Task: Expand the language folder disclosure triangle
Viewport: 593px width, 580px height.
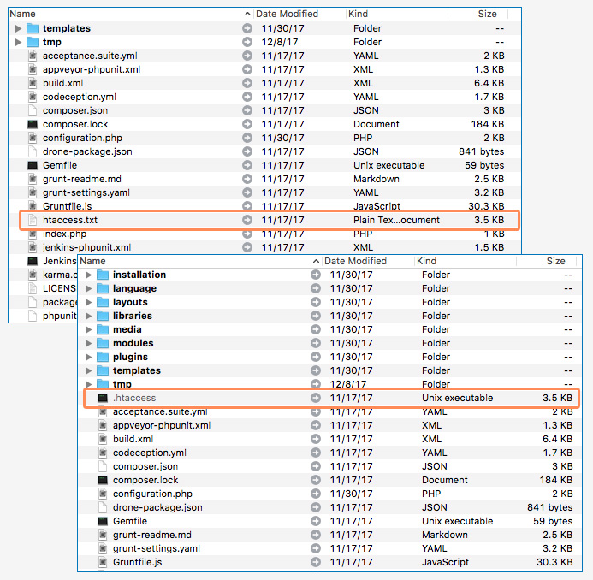Action: 88,288
